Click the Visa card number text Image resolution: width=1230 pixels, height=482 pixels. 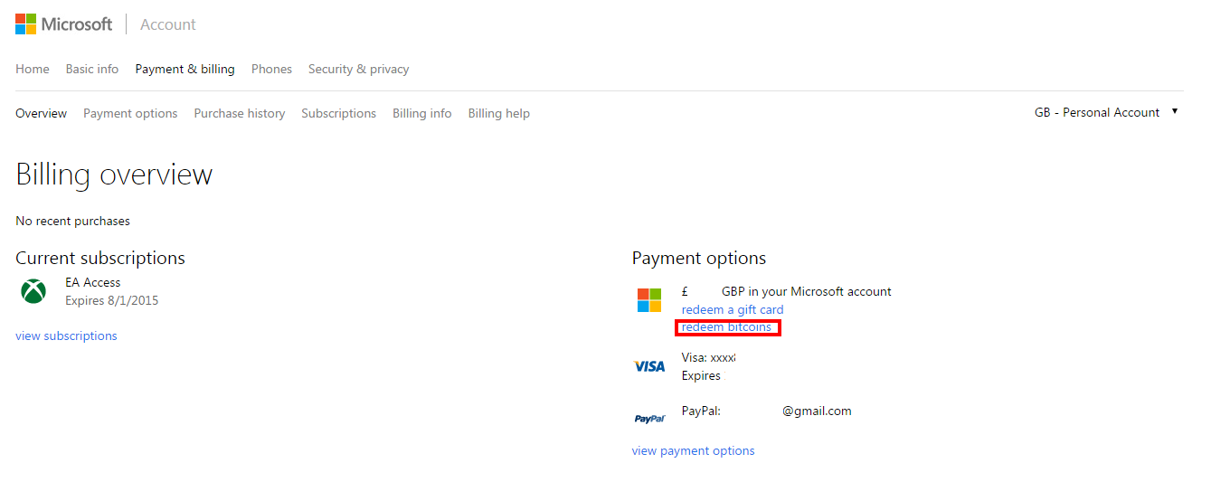709,357
